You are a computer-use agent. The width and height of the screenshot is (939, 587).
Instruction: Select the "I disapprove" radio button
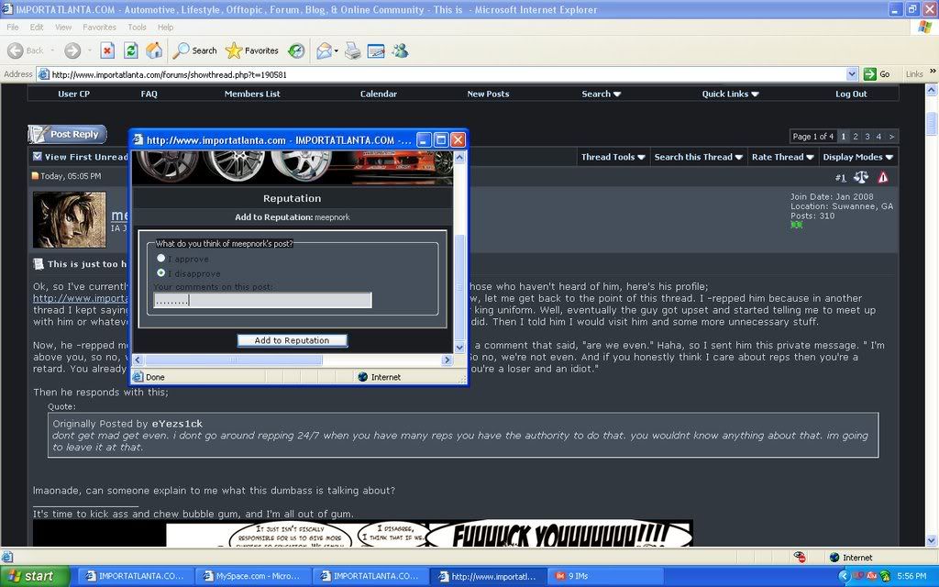(161, 273)
